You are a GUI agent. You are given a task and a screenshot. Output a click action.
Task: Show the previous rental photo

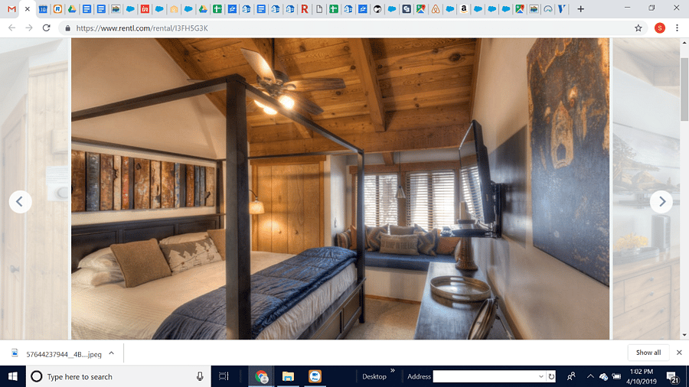pos(20,202)
